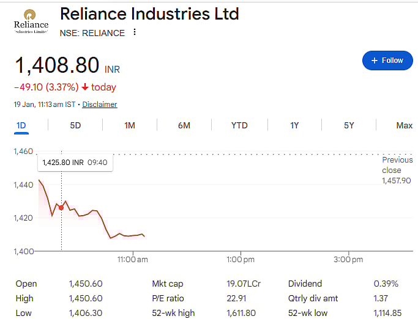
Task: Click the 1,425.80 INR price tooltip
Action: [x=75, y=163]
